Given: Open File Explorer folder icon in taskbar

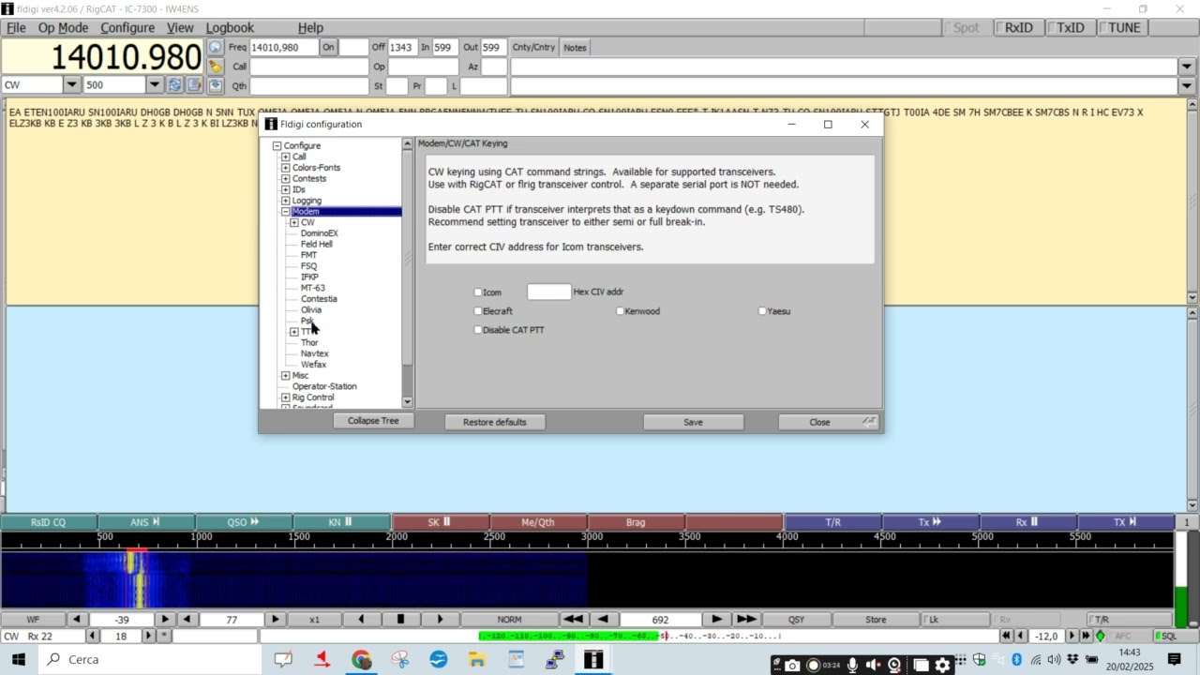Looking at the screenshot, I should tap(477, 660).
